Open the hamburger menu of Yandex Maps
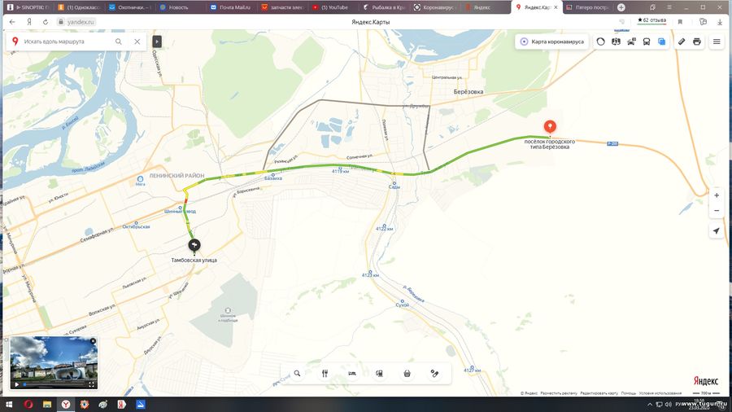 (x=717, y=42)
